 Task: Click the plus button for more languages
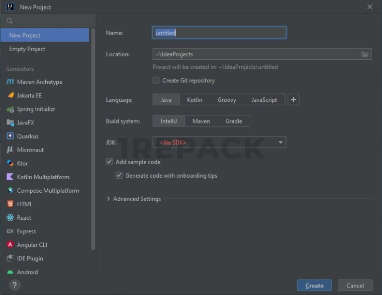click(294, 99)
